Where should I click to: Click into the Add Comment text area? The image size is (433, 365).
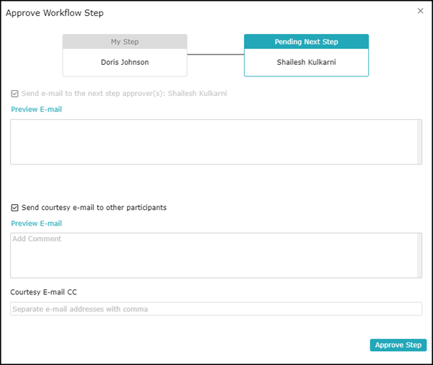(x=213, y=255)
